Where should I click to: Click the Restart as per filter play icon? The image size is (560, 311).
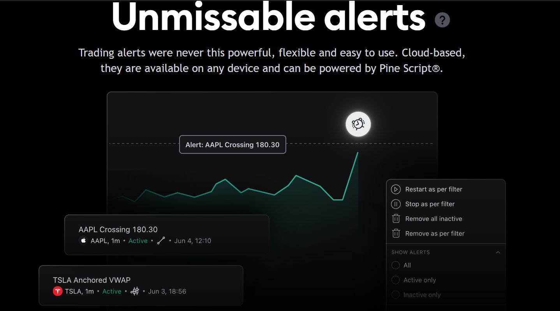click(x=396, y=190)
